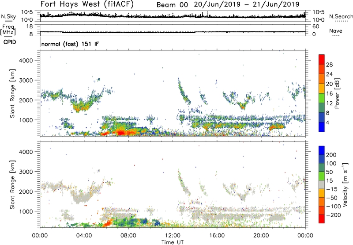Click the '20:00' time tick label

[261, 236]
